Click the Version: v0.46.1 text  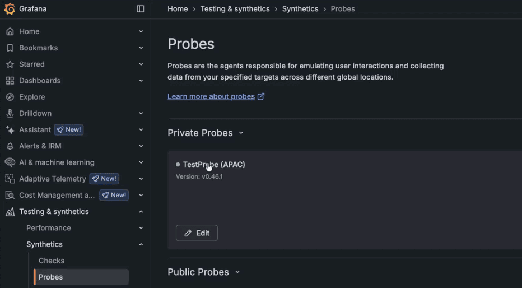(199, 177)
